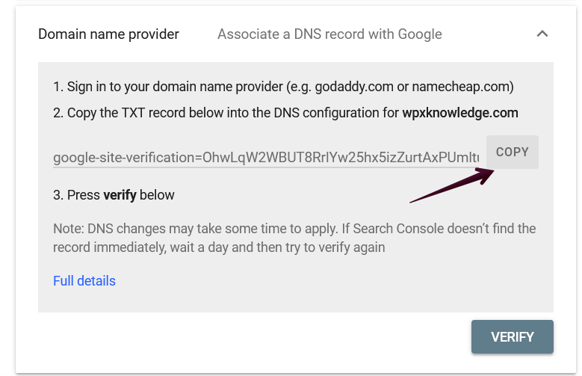
Task: Click the namecheap.com example text
Action: pyautogui.click(x=462, y=87)
